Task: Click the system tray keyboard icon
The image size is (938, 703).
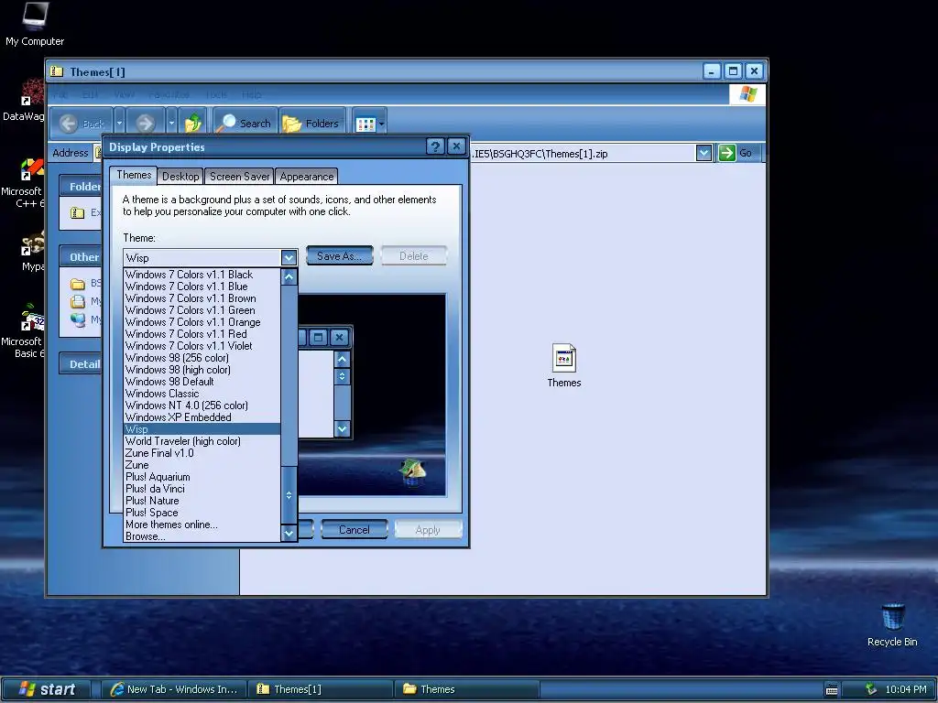Action: (832, 690)
